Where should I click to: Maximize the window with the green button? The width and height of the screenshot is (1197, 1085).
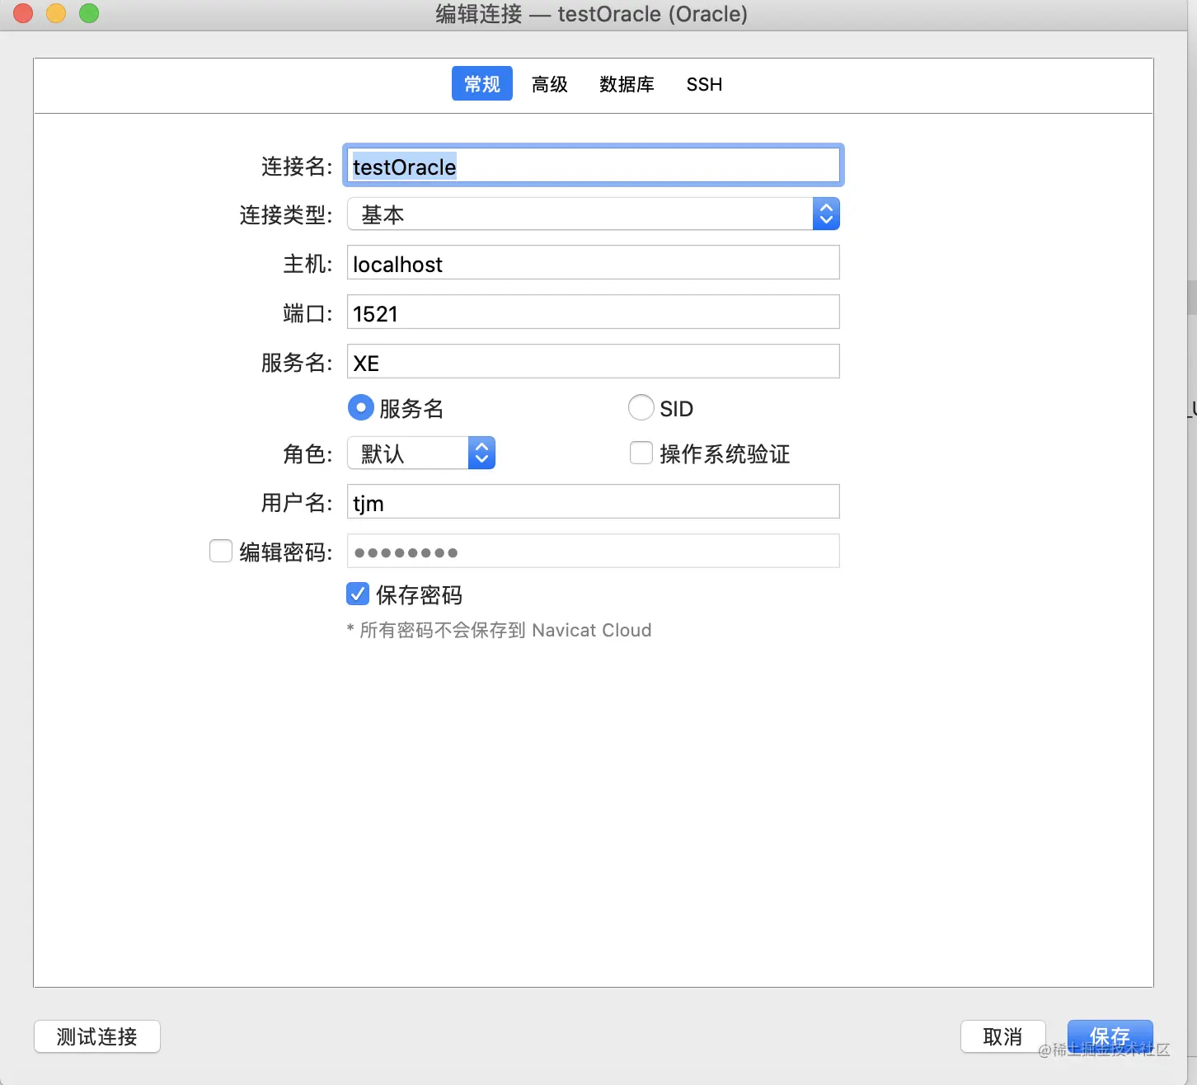[x=89, y=13]
